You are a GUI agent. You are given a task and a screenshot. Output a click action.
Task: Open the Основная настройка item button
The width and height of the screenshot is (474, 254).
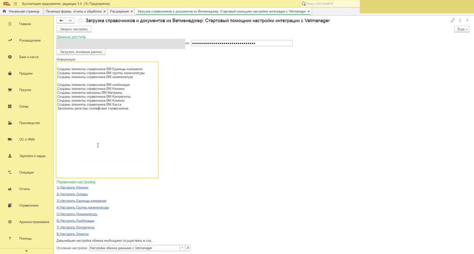click(x=188, y=248)
